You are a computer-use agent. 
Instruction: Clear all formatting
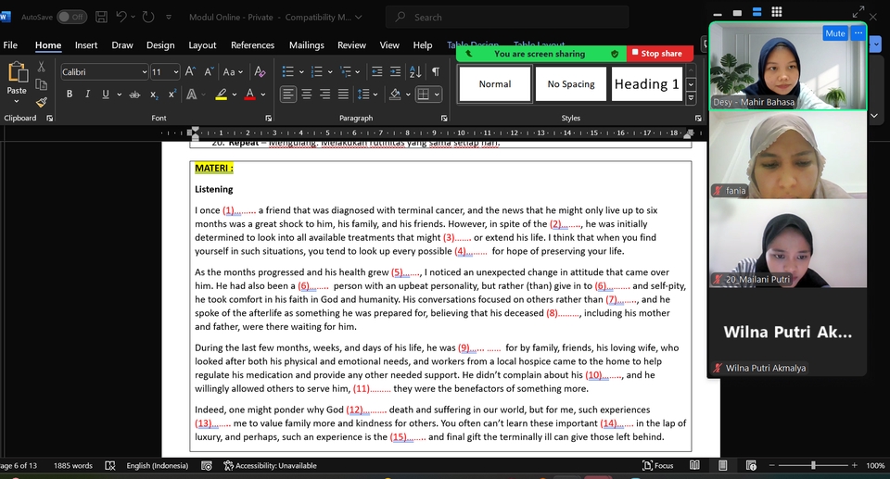click(260, 72)
